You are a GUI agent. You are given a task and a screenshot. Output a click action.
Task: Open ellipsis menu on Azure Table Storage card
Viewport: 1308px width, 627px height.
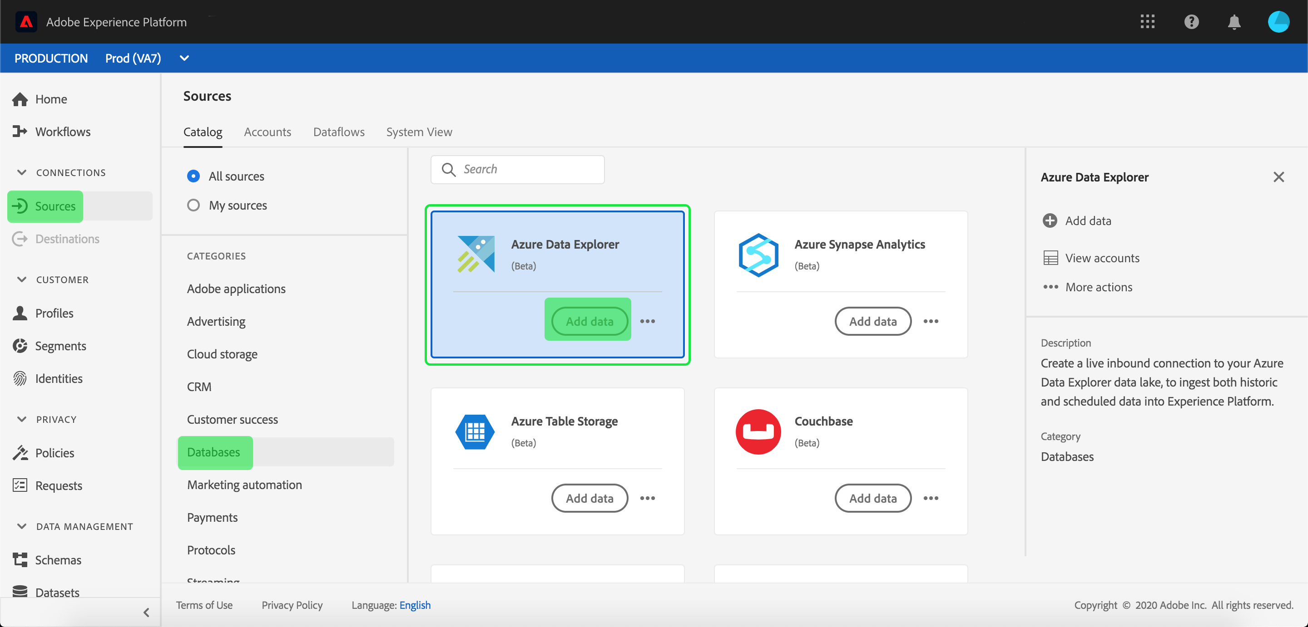pos(647,498)
